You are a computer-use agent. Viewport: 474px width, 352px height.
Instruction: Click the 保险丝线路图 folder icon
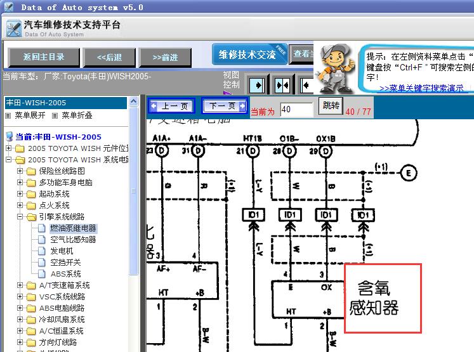tap(31, 171)
